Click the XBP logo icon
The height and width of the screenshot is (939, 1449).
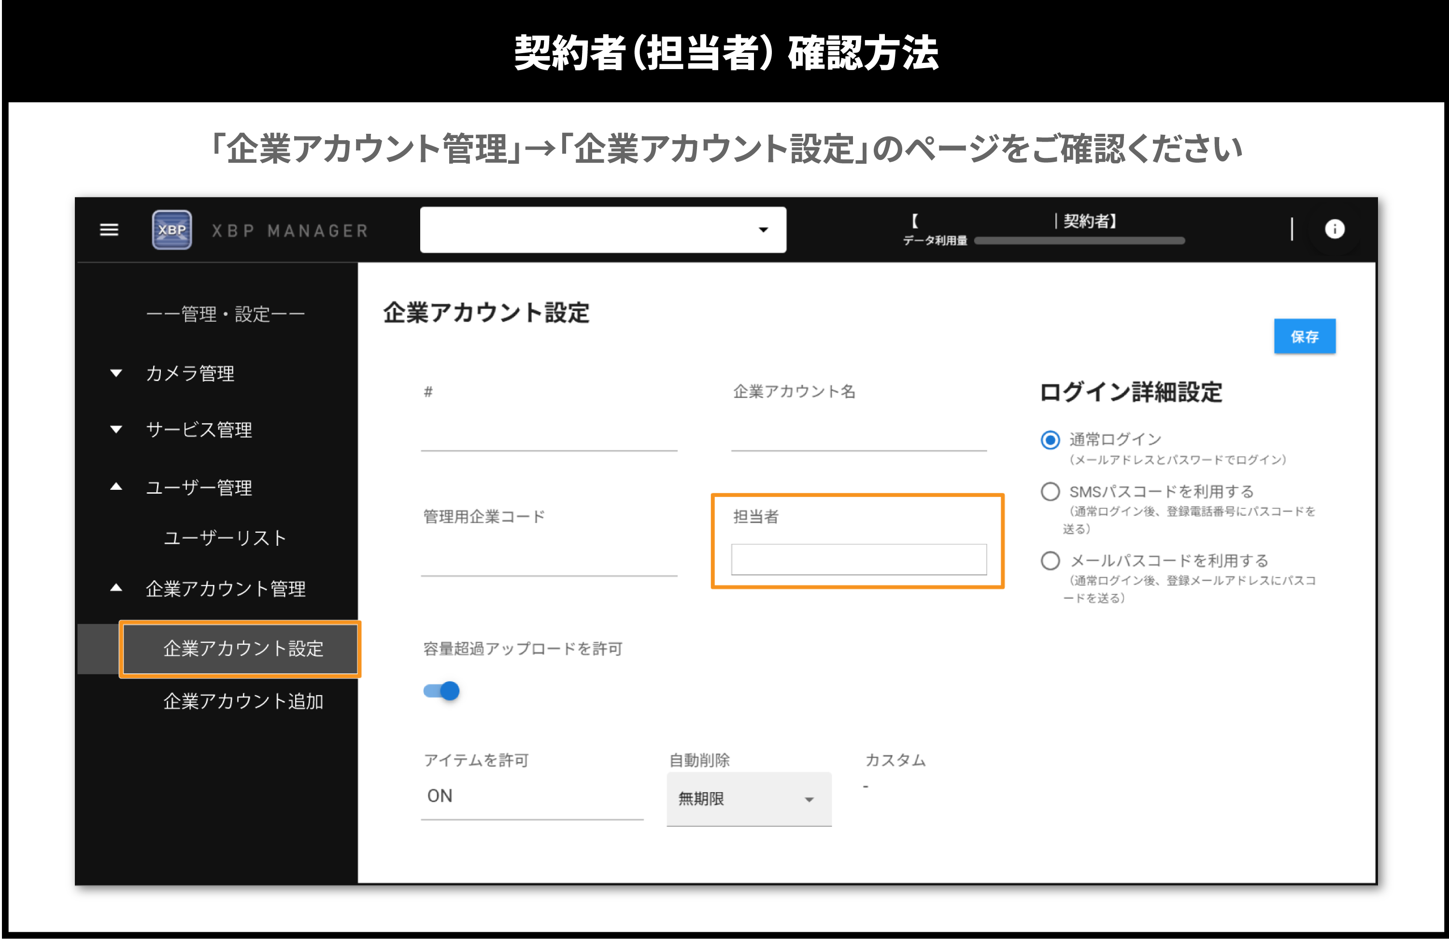tap(171, 229)
